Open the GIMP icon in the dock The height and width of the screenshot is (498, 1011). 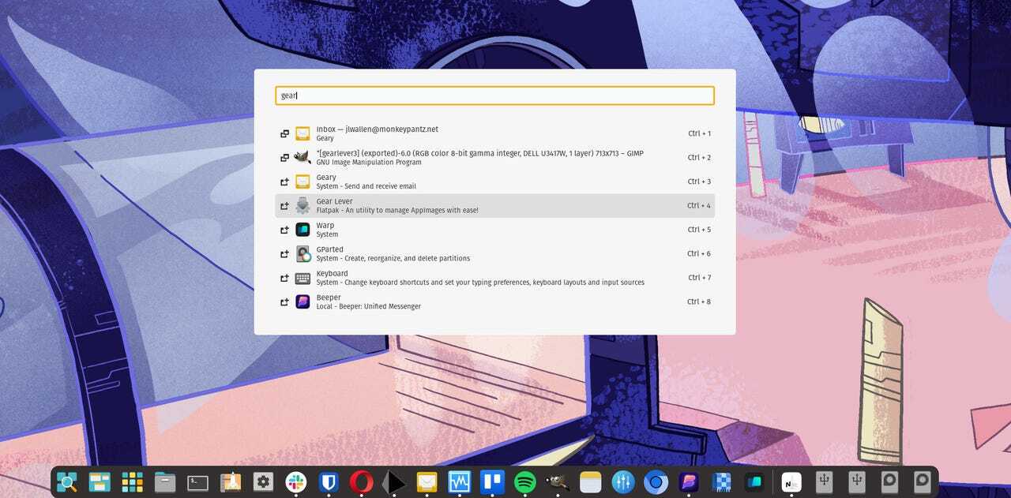(x=558, y=481)
